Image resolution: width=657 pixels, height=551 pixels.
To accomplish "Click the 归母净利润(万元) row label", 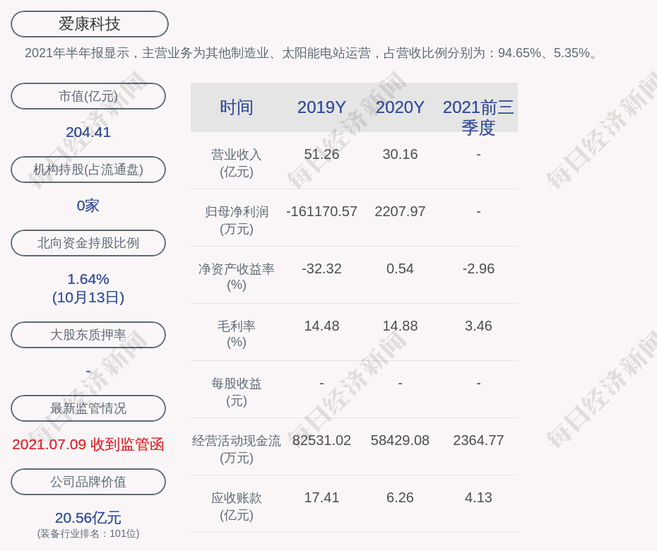I will [x=237, y=220].
